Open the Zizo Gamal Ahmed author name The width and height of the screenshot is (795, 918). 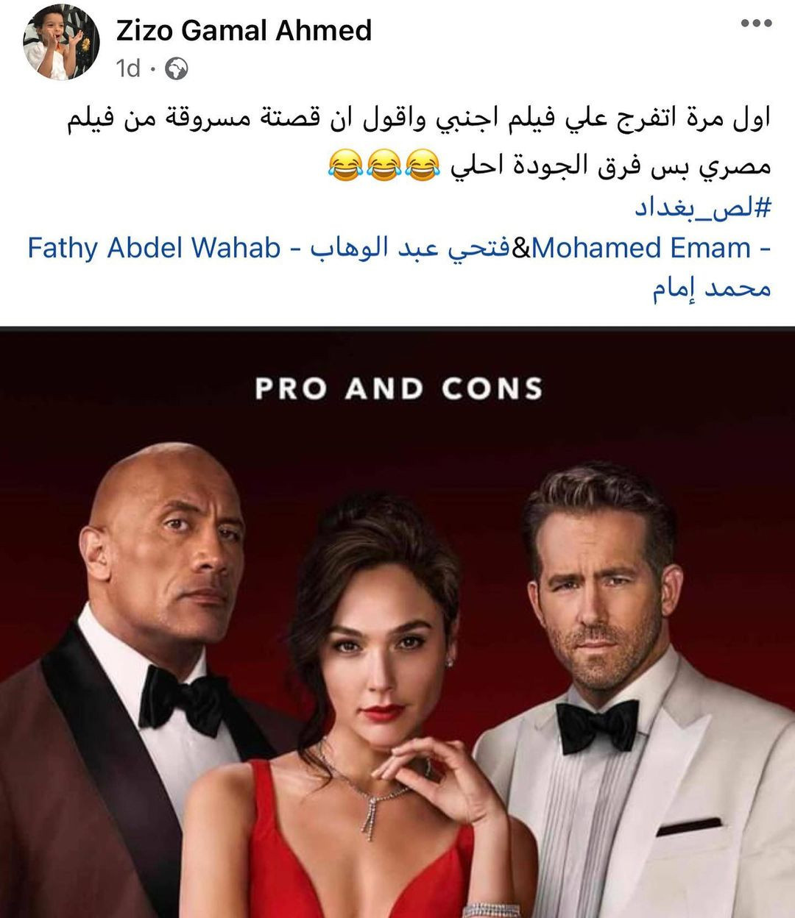coord(244,30)
